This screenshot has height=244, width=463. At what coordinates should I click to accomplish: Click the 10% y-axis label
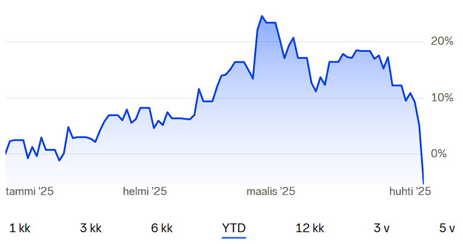[442, 98]
